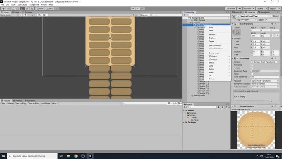Open Rect Transform help icon
The width and height of the screenshot is (282, 159).
click(x=272, y=24)
